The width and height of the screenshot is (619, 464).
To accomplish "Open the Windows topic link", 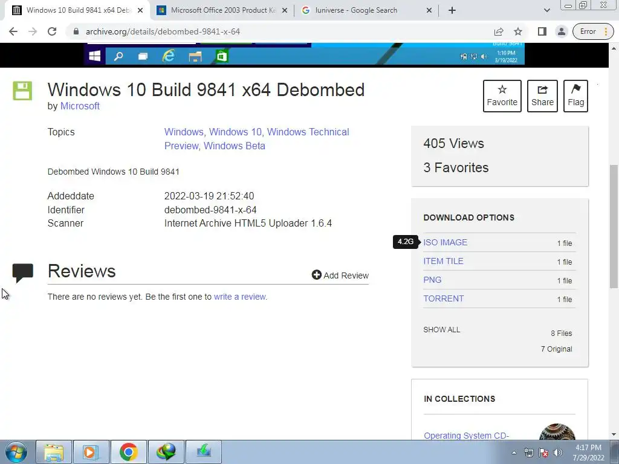I will tap(184, 132).
